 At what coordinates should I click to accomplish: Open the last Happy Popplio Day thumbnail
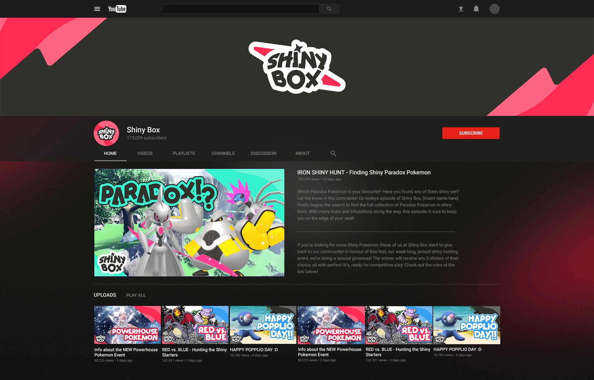click(x=467, y=325)
